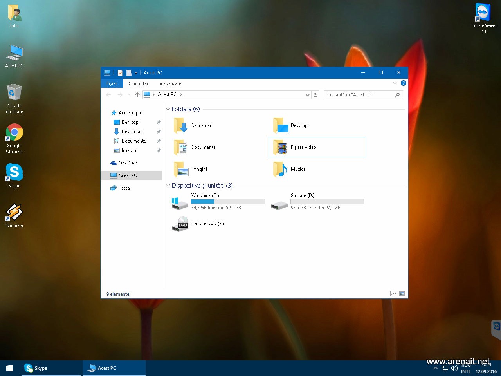The height and width of the screenshot is (376, 501).
Task: Open the Muzică folder
Action: tap(298, 169)
